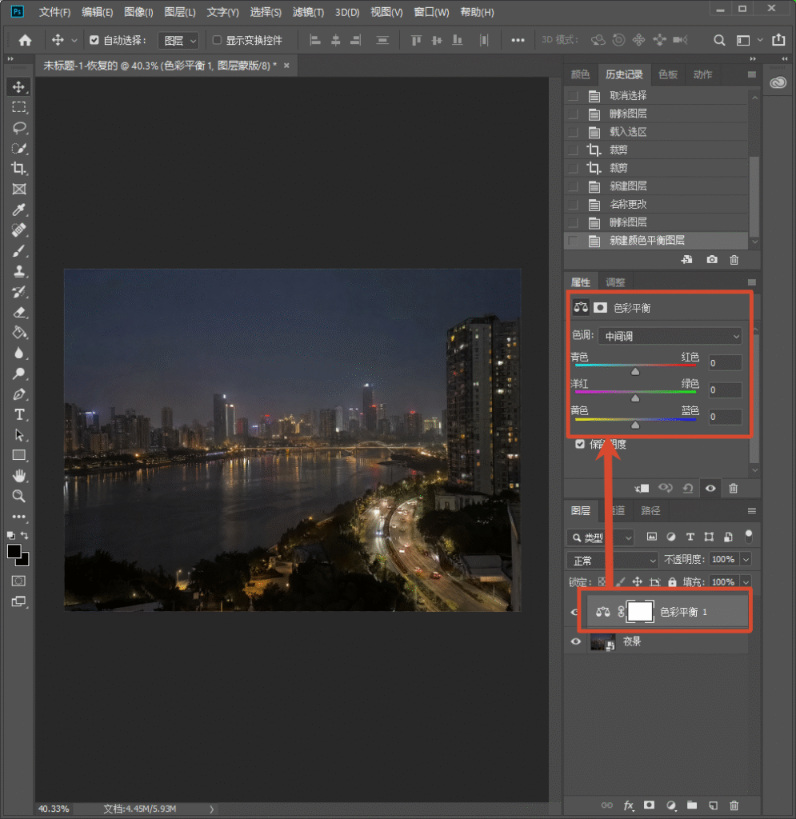The image size is (796, 819).
Task: Open the search icon in options bar
Action: point(719,40)
